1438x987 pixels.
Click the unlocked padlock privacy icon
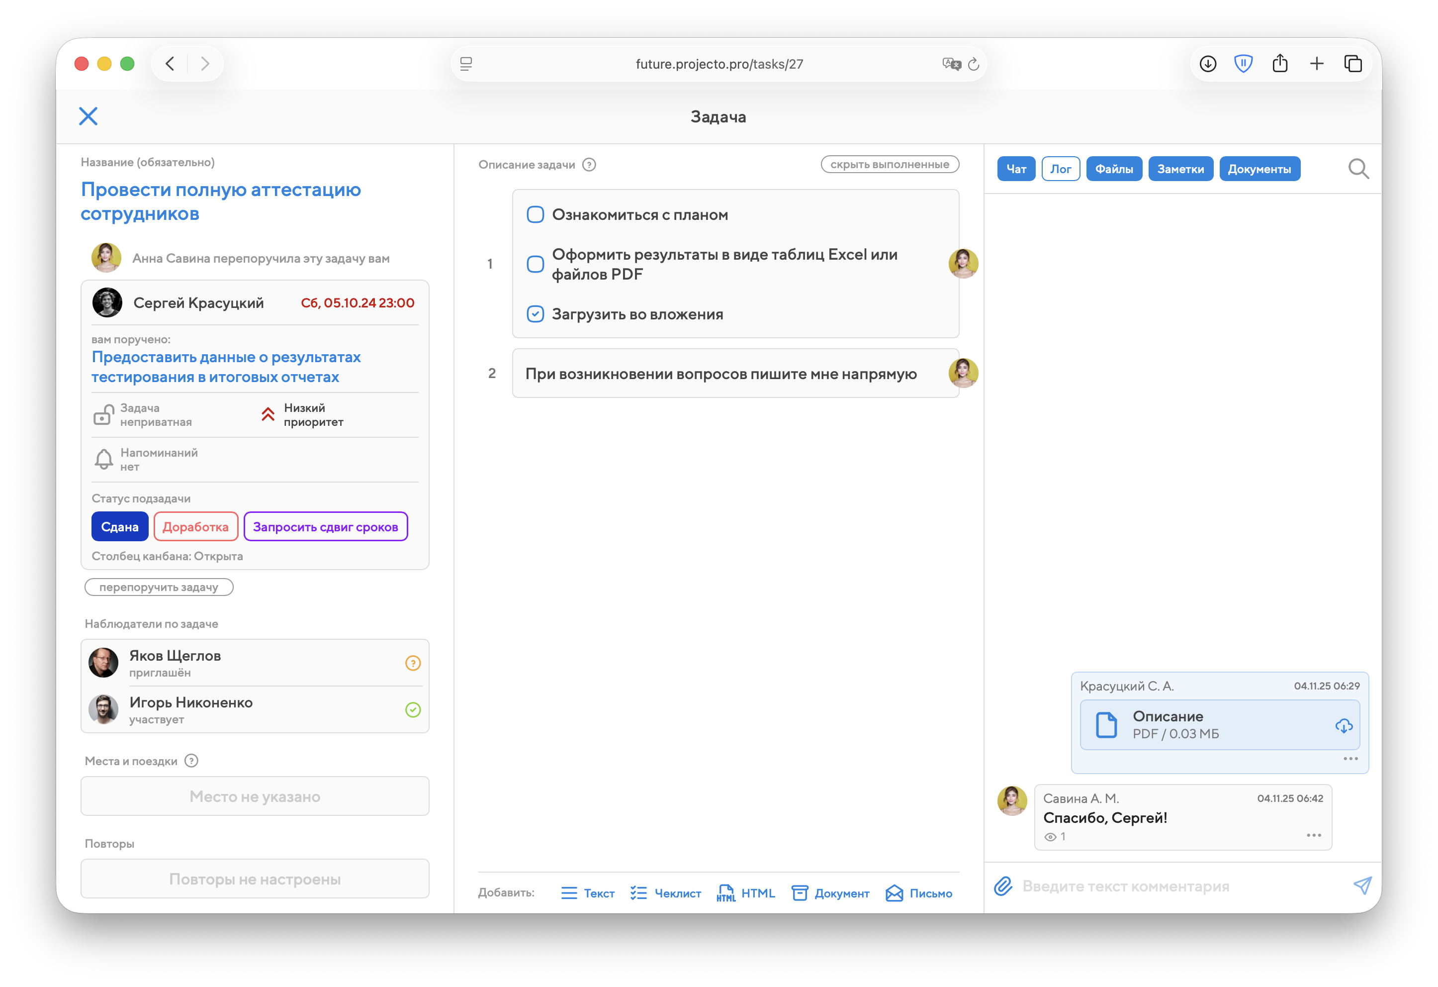point(103,415)
